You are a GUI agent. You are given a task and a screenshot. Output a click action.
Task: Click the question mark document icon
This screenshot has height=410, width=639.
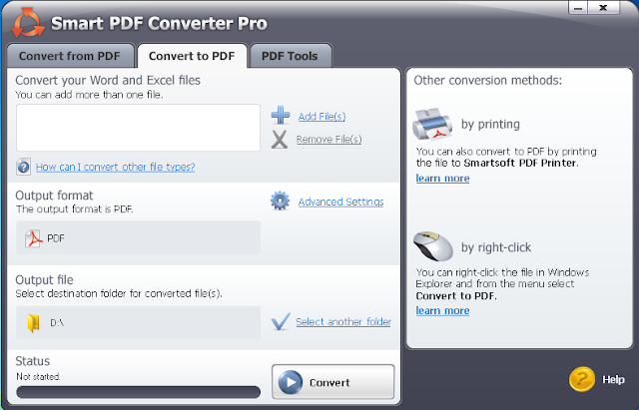click(x=24, y=167)
